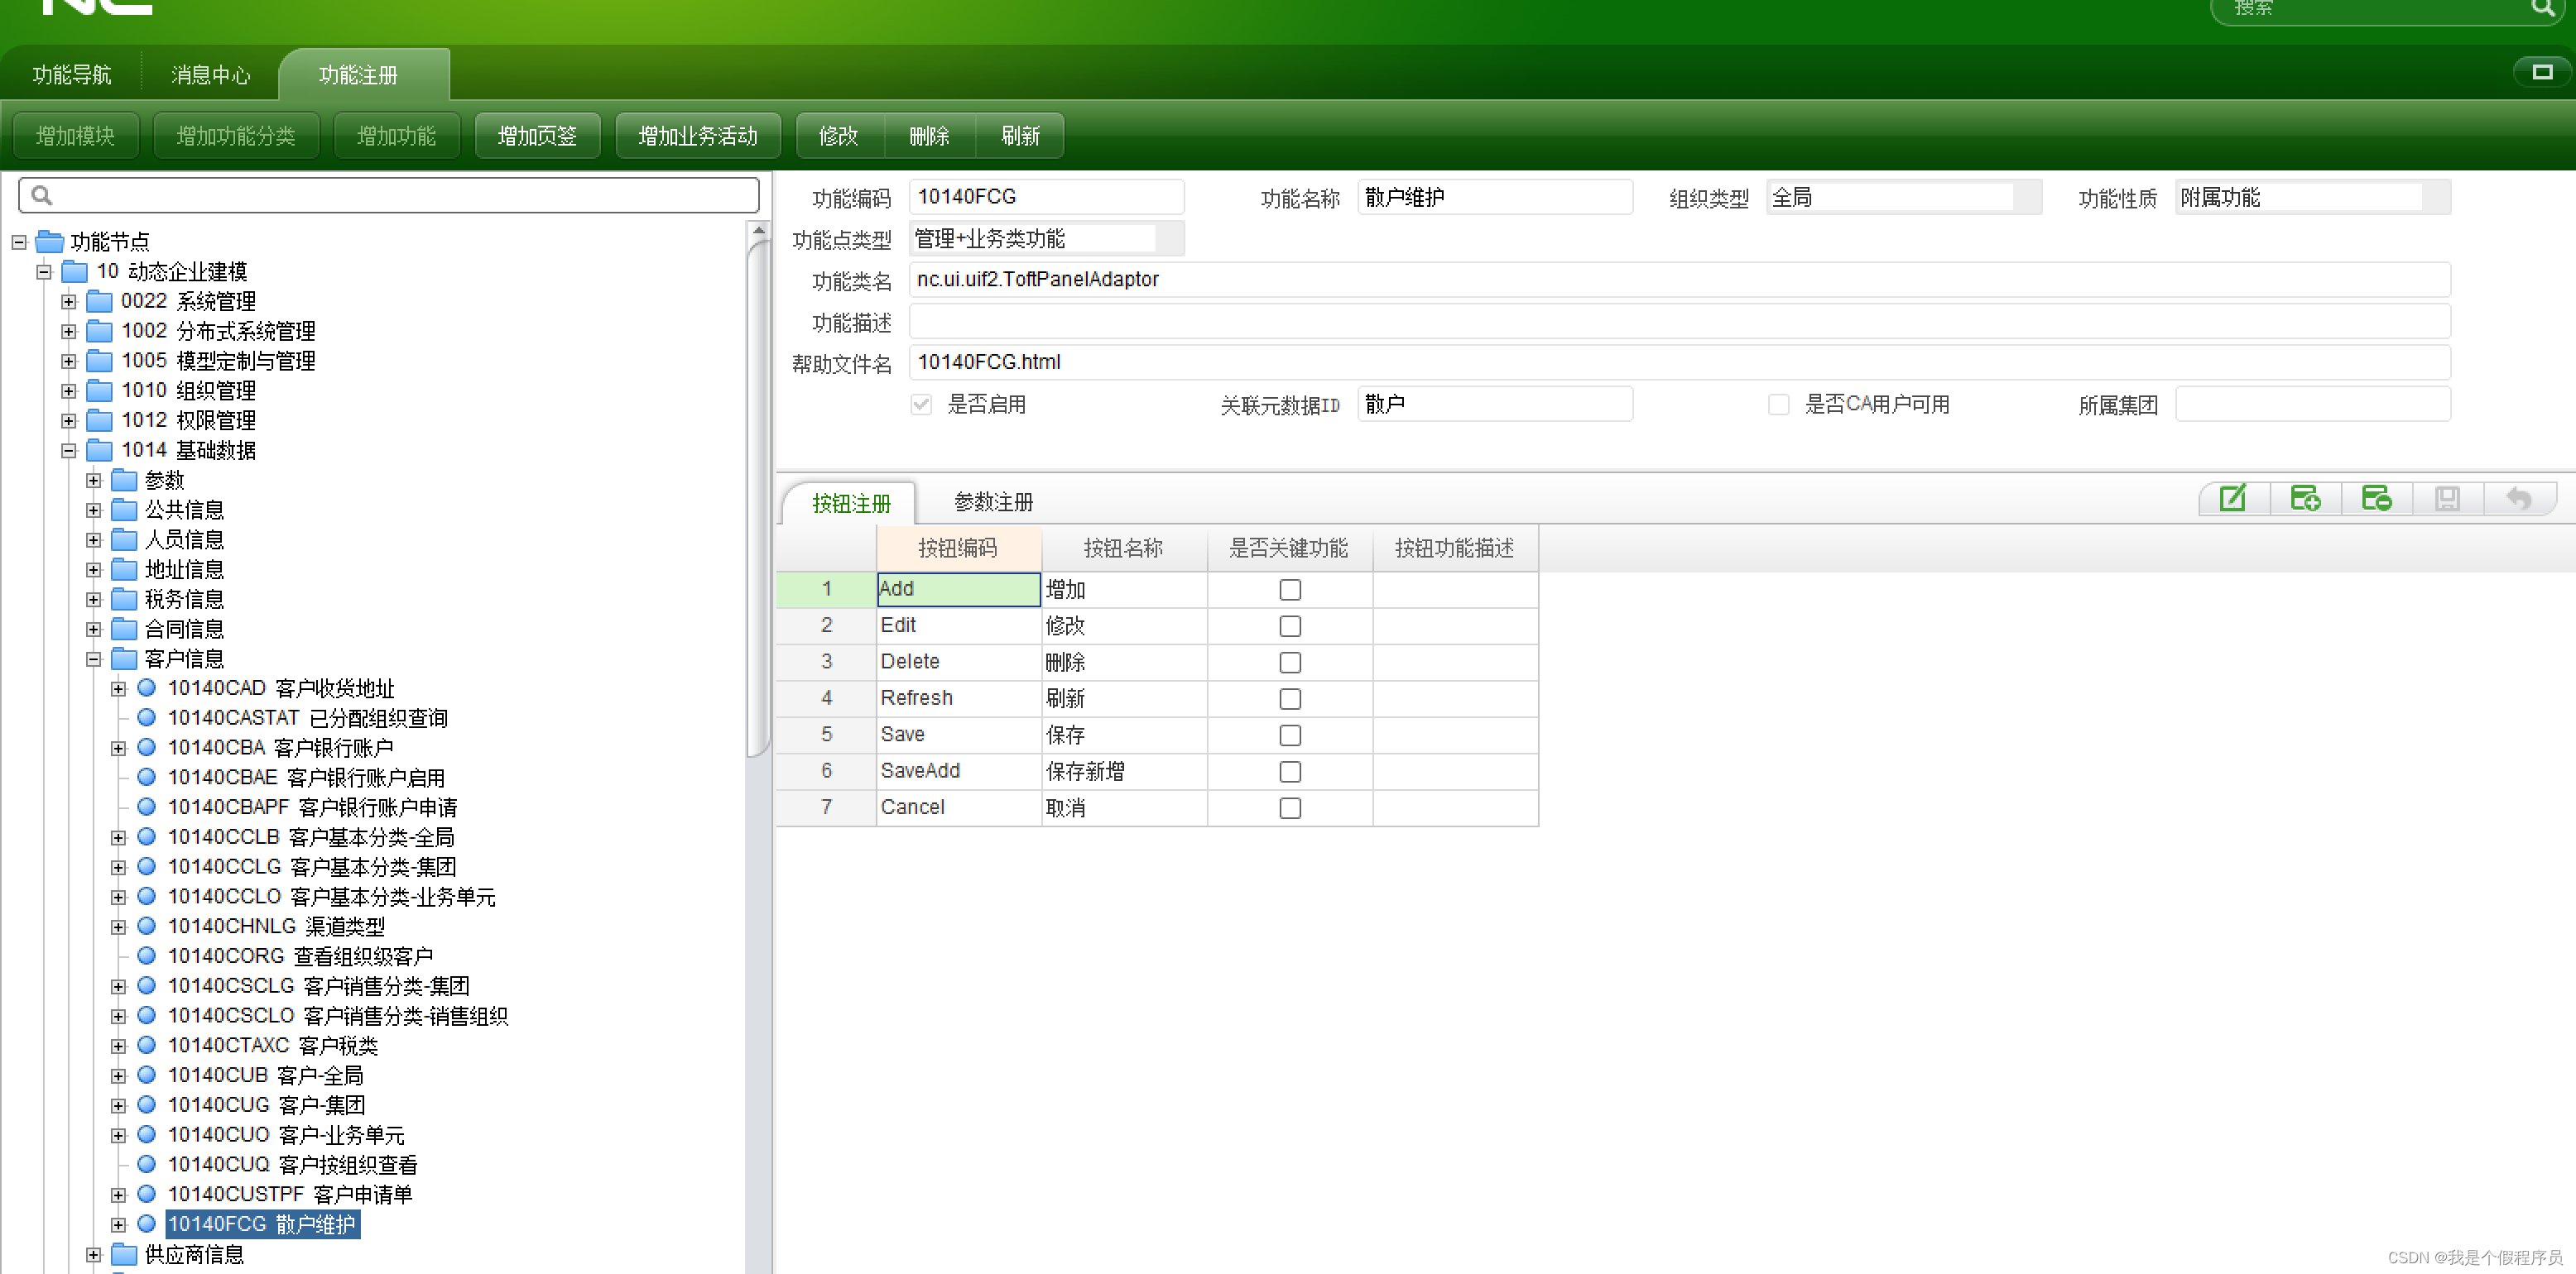Expand the 公共信息 folder
2576x1274 pixels.
(x=94, y=510)
